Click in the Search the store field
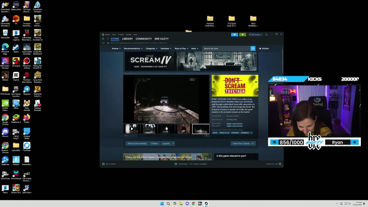Viewport: 368px width, 207px height. [226, 49]
